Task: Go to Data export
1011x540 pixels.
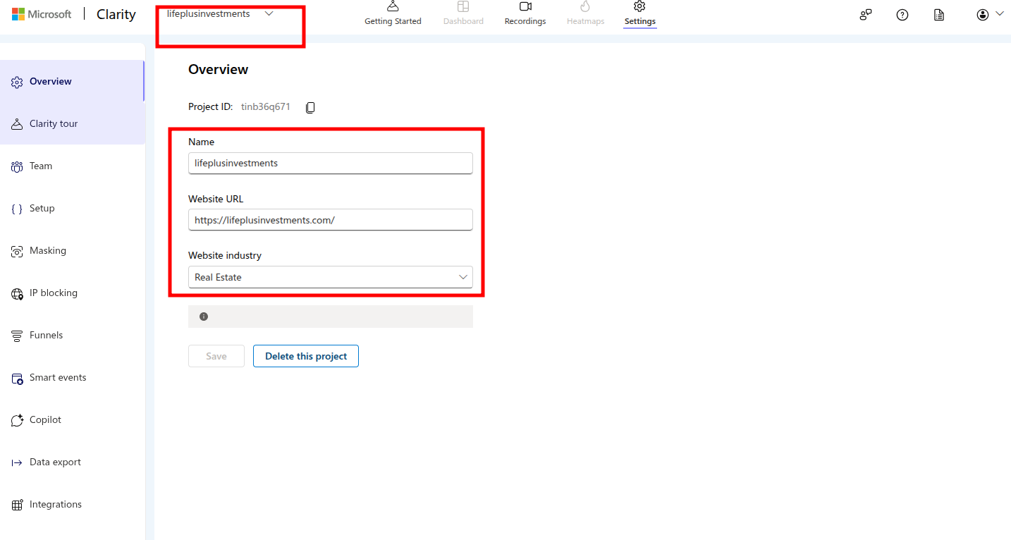Action: 73,462
